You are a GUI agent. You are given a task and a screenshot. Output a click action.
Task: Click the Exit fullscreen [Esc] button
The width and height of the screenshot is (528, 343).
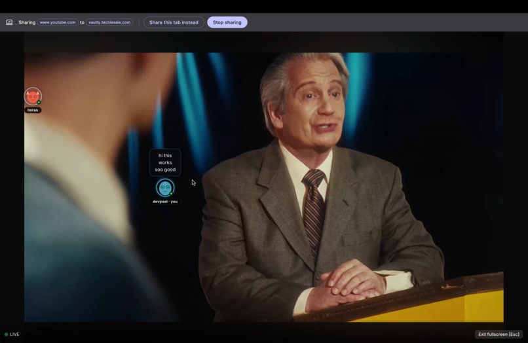[499, 334]
